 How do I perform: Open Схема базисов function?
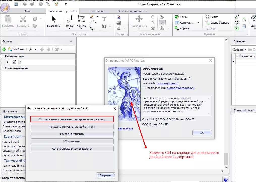[217, 23]
